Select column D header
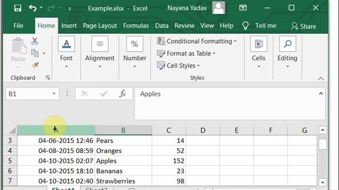Screen dimensions: 339x190 point(203,130)
